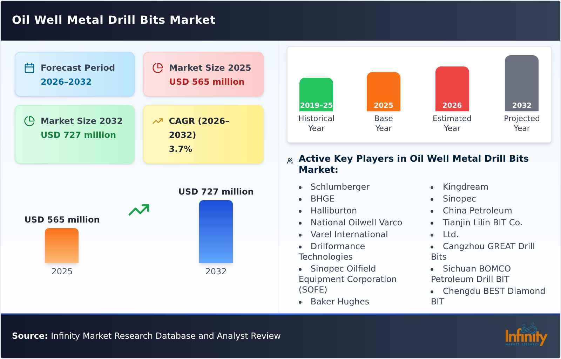Click the people icon next to Active Key Players
561x359 pixels.
point(290,161)
